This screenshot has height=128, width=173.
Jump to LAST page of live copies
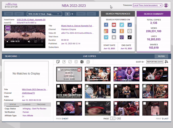(x=166, y=119)
